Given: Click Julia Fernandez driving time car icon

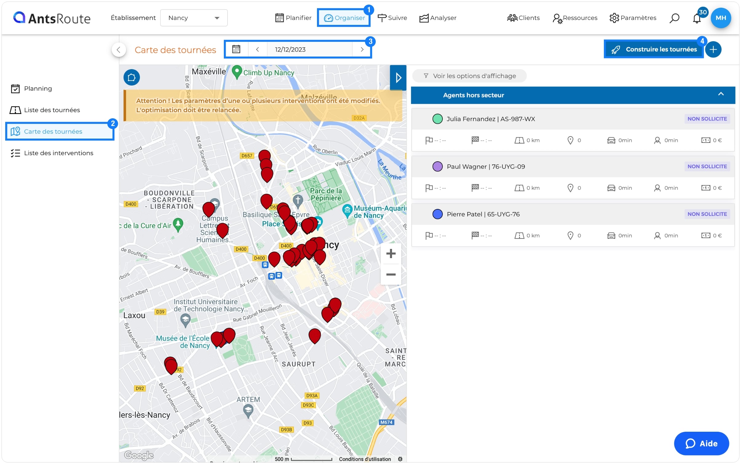Looking at the screenshot, I should tap(611, 140).
